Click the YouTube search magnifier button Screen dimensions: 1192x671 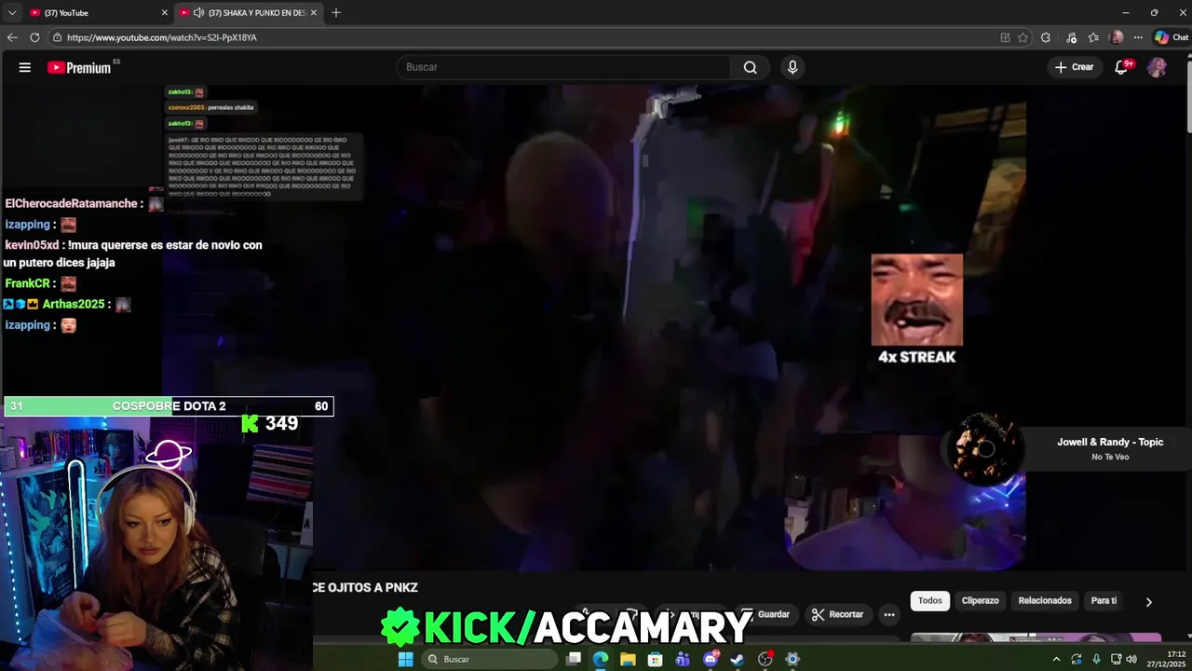pyautogui.click(x=750, y=67)
